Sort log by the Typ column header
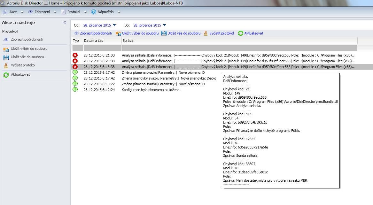This screenshot has height=205, width=373. tap(77, 41)
